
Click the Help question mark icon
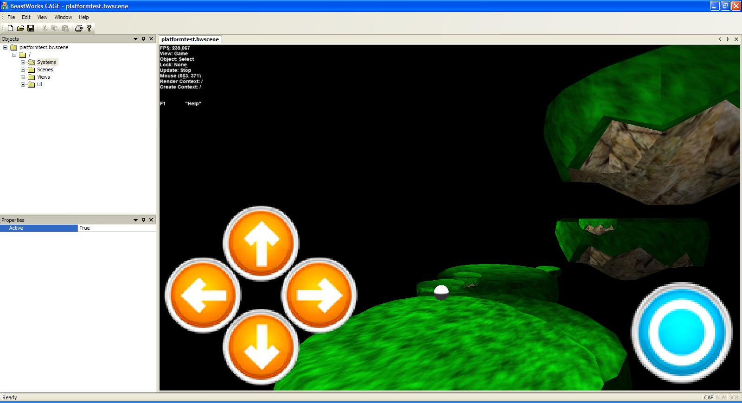(x=89, y=28)
